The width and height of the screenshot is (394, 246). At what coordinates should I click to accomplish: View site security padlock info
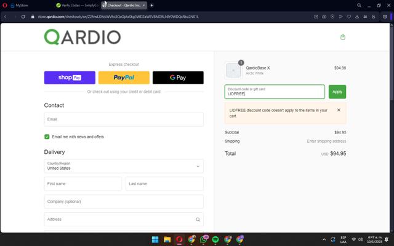[x=33, y=17]
